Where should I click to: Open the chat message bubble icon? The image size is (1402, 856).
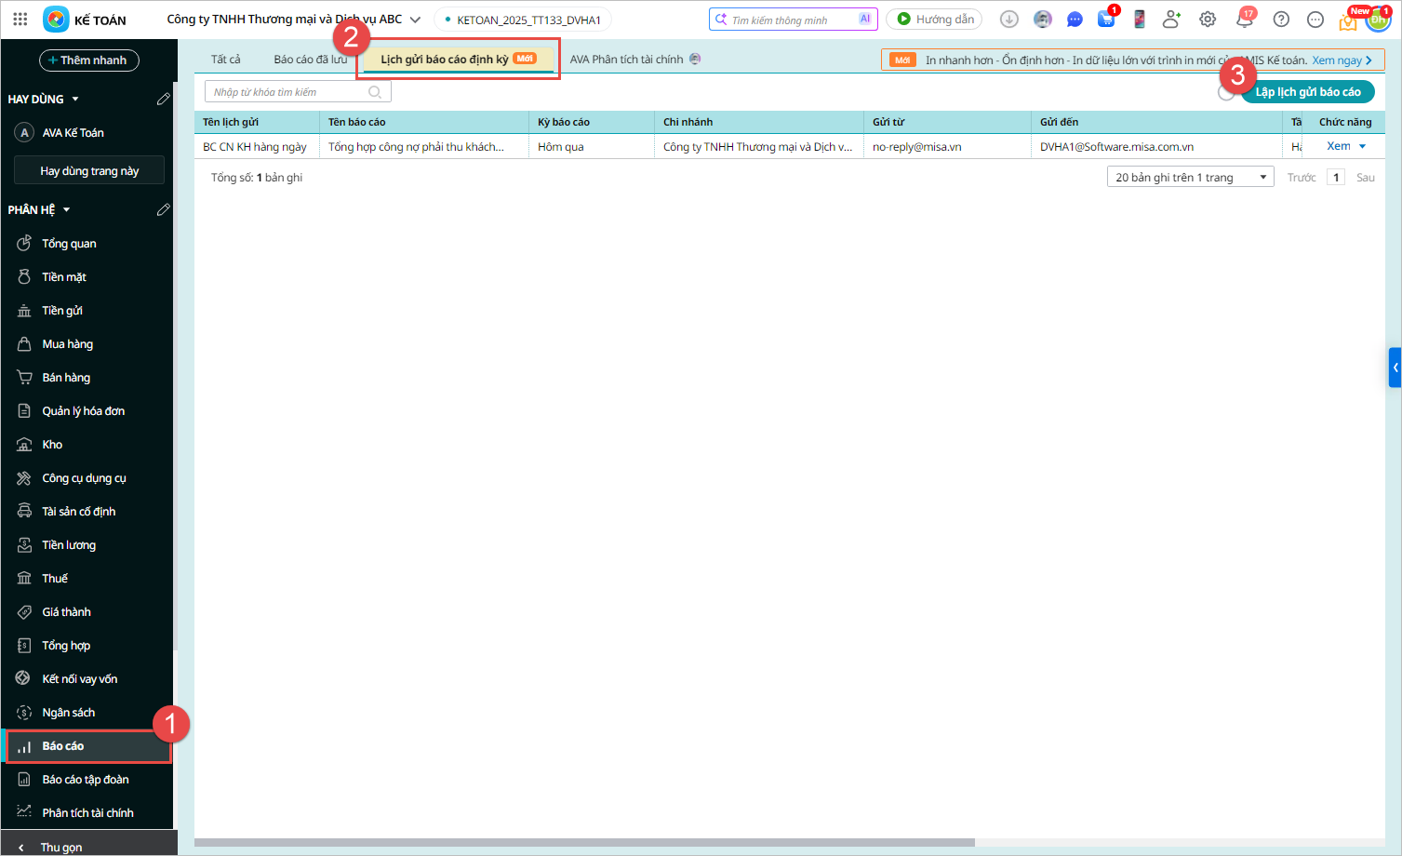(1075, 20)
